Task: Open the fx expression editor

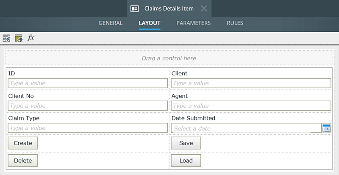Action: 31,38
